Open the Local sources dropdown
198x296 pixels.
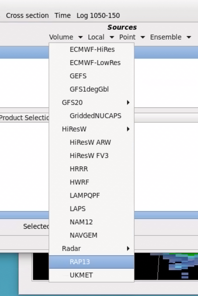[x=101, y=37]
